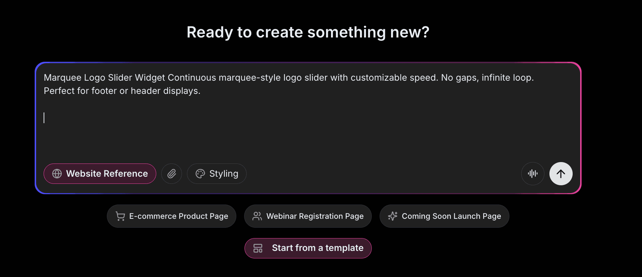Image resolution: width=642 pixels, height=277 pixels.
Task: Select the globe icon on Website Reference
Action: (x=56, y=173)
